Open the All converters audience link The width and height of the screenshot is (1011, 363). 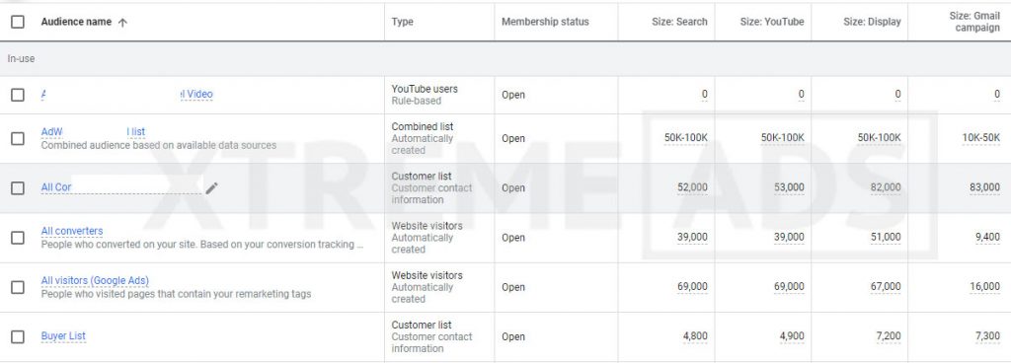(71, 231)
